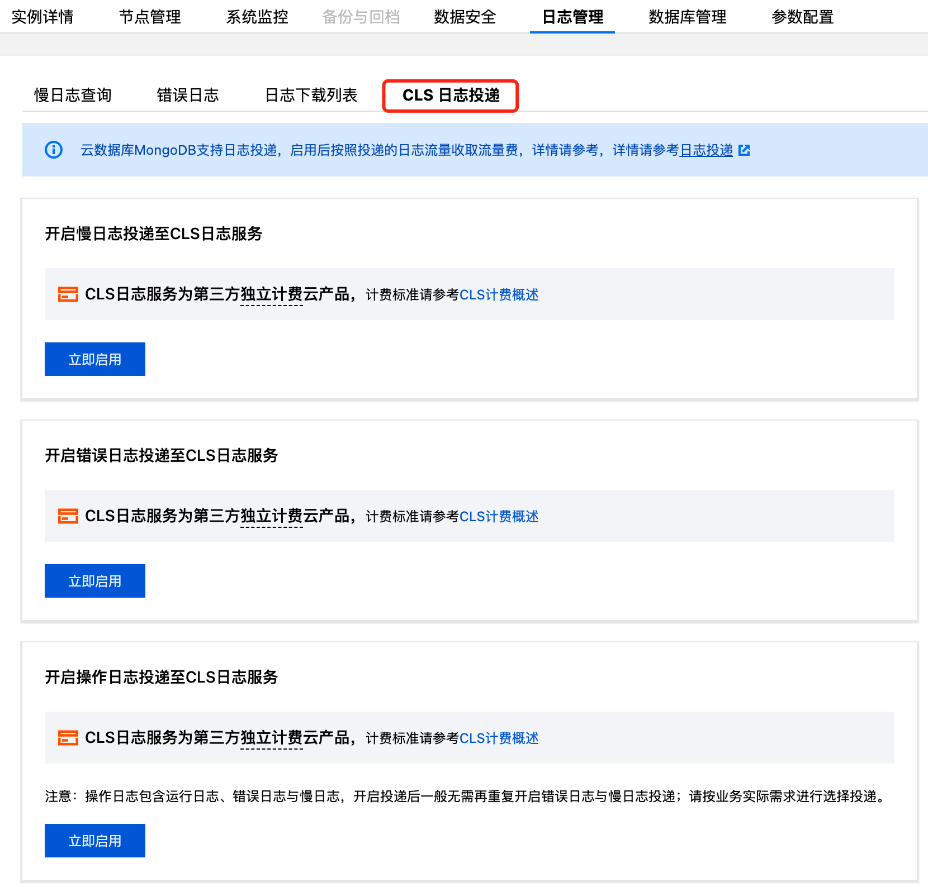Screen dimensions: 928x887
Task: Open 系统监控 tab
Action: point(257,17)
